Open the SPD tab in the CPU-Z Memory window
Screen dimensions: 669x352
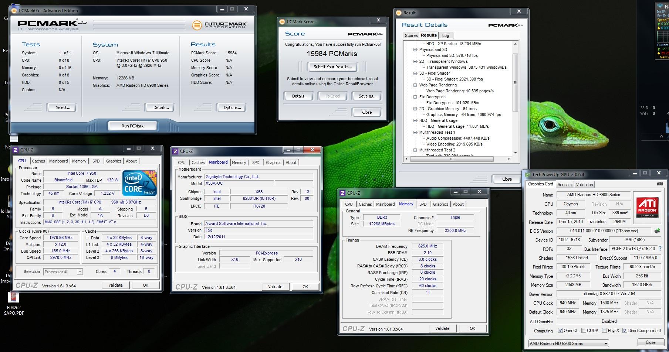423,204
